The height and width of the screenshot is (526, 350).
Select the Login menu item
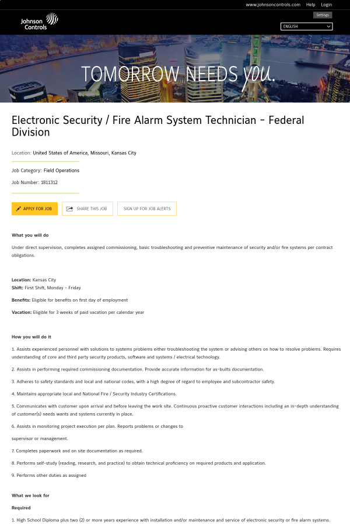pos(326,5)
